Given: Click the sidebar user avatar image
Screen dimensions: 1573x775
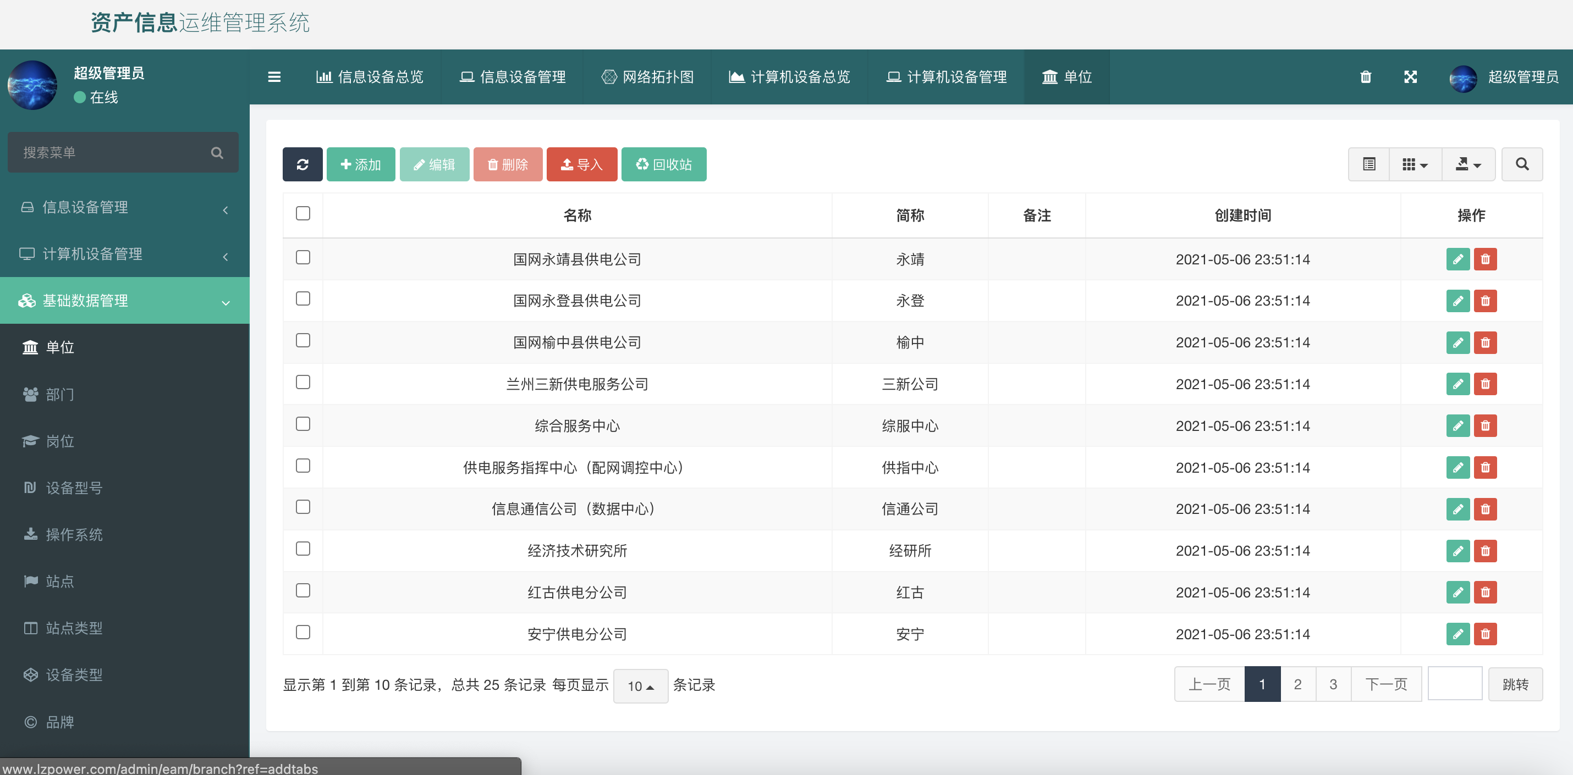Looking at the screenshot, I should pos(32,84).
